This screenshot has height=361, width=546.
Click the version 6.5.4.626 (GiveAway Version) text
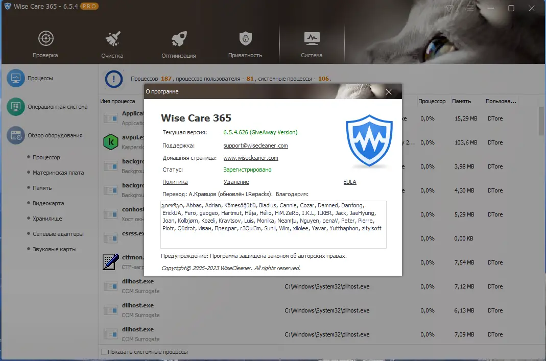pyautogui.click(x=260, y=132)
